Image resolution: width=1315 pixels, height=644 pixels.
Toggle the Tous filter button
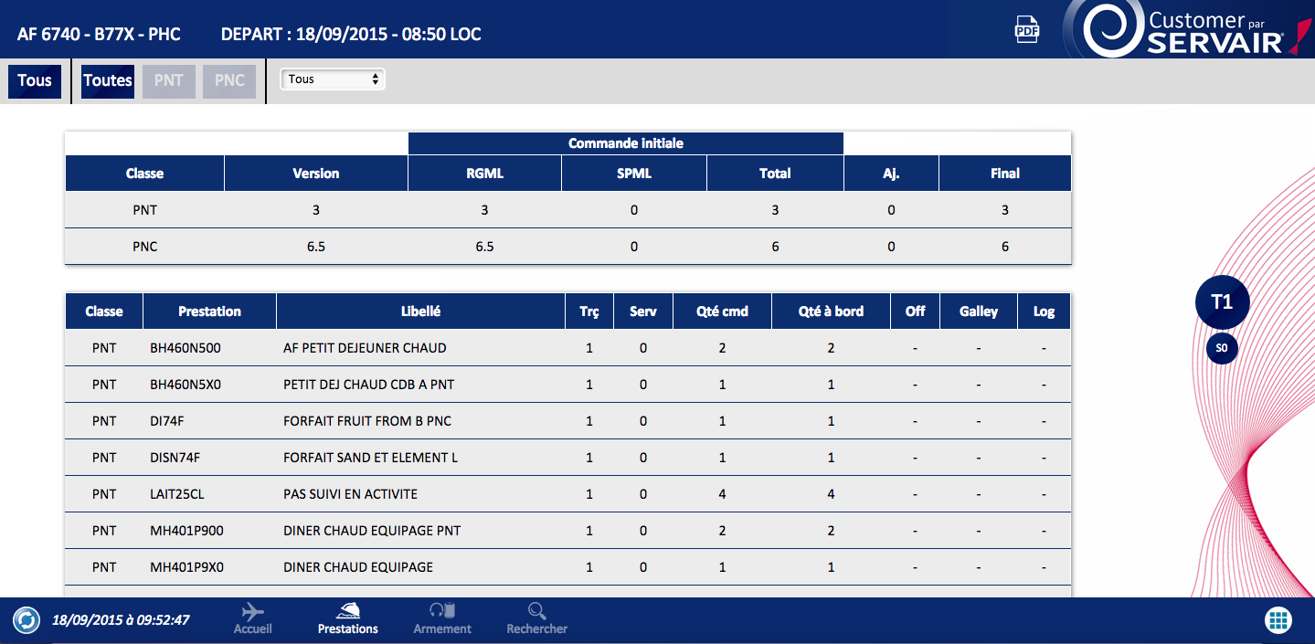click(x=35, y=80)
